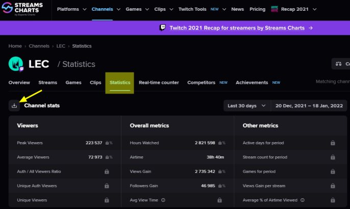The height and width of the screenshot is (209, 350).
Task: Open the Last 30 days period dropdown
Action: 246,106
